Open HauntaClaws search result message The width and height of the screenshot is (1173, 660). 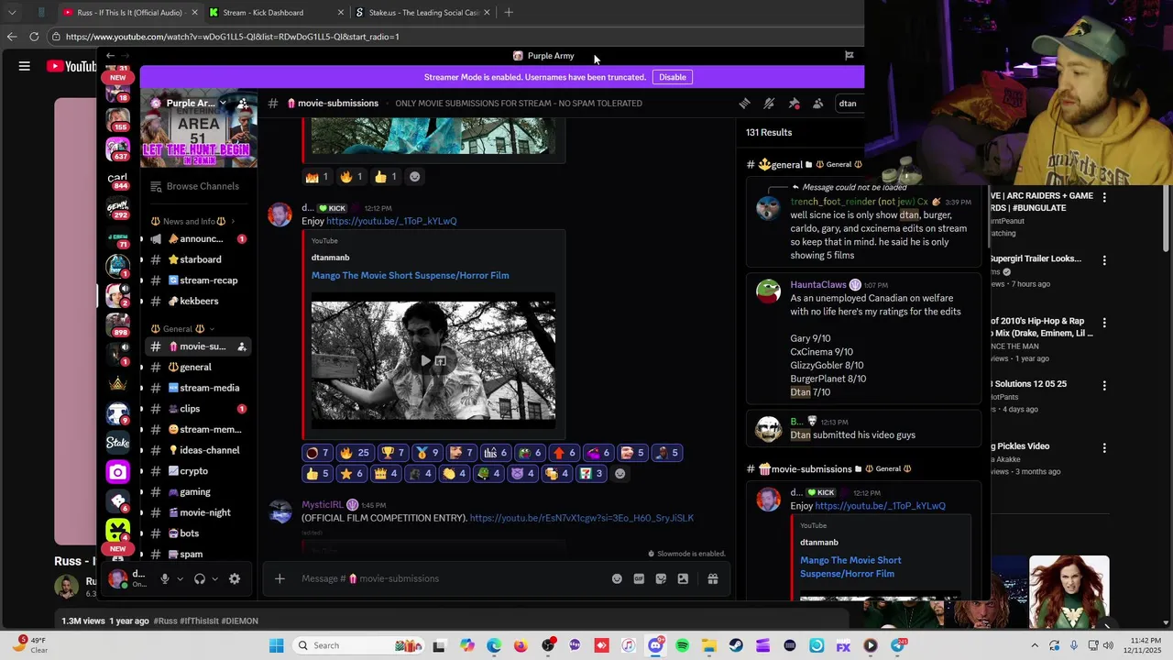(x=864, y=338)
